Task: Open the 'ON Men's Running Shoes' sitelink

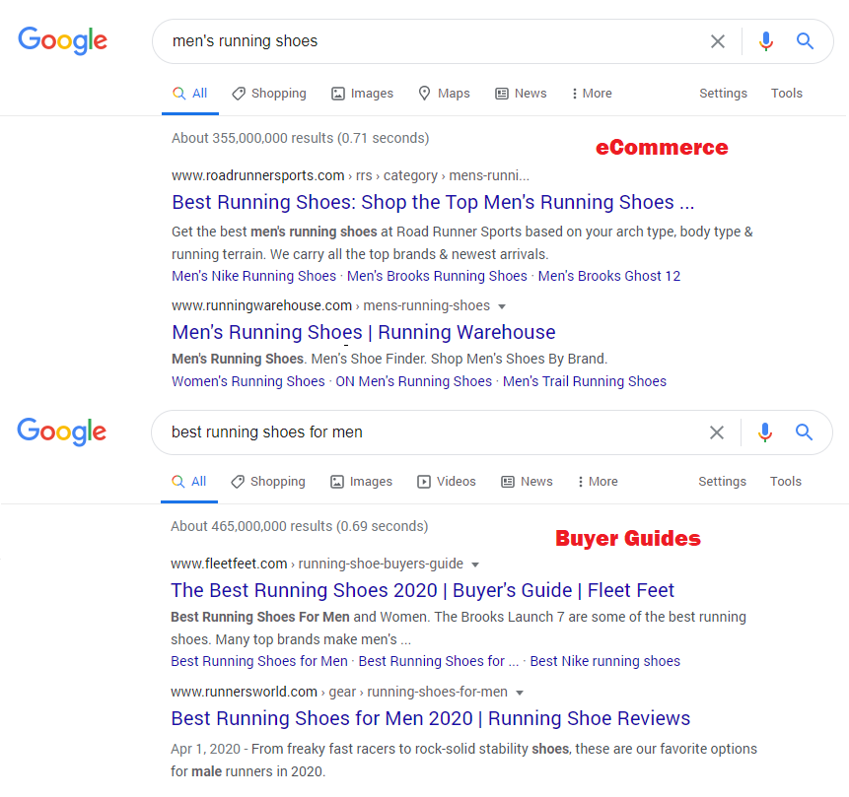Action: point(414,381)
